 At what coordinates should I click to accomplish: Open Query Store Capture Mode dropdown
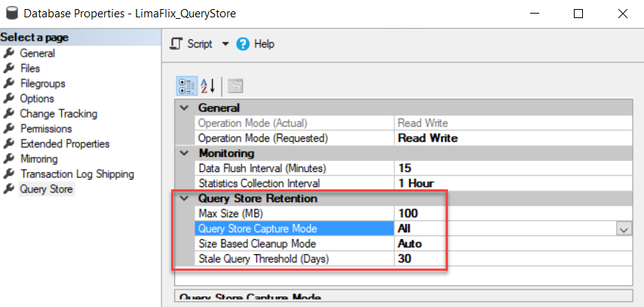click(x=624, y=229)
